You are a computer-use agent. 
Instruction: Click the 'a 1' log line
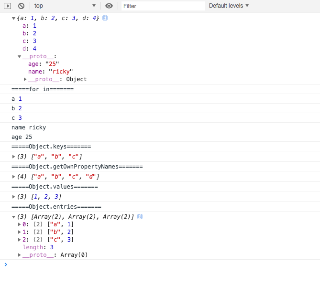coord(17,99)
